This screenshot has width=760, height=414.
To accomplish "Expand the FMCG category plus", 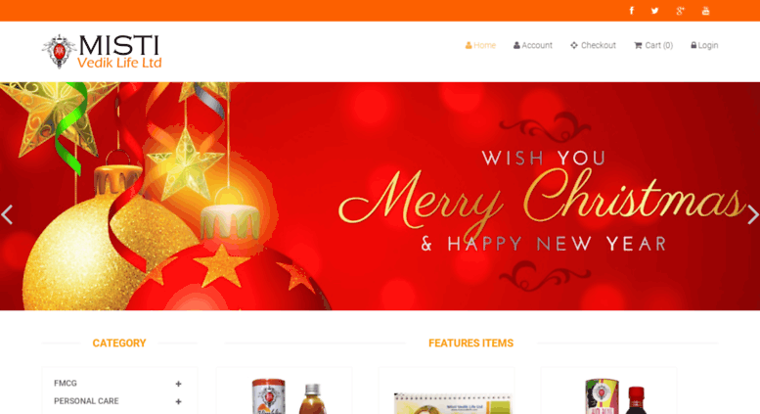I will coord(178,384).
